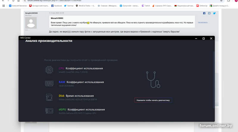
Task: Open the Давай я поищу в G... bookmark
Action: point(219,6)
